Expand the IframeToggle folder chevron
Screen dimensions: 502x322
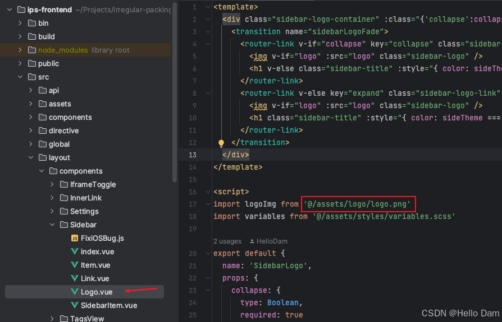point(52,184)
